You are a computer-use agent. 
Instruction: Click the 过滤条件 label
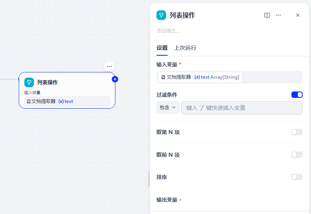(x=167, y=95)
